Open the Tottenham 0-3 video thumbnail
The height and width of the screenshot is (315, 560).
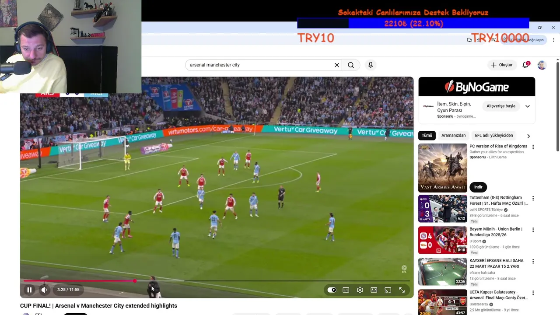point(443,209)
